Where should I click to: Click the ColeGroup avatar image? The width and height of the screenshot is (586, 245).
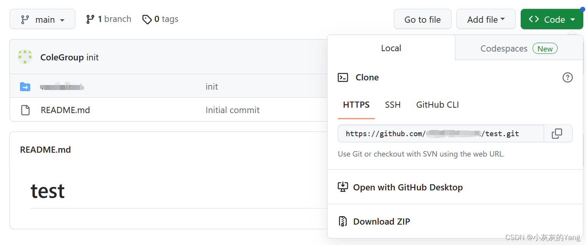[25, 57]
